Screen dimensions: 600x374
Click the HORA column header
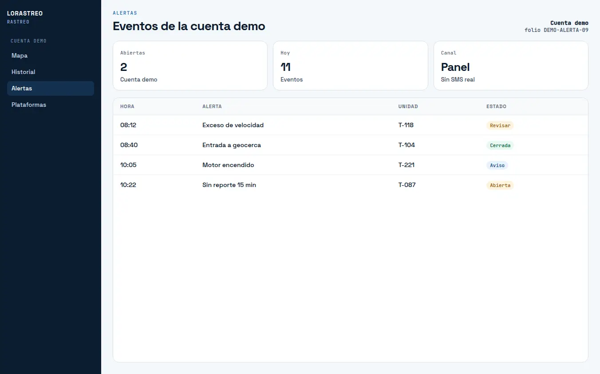pyautogui.click(x=127, y=106)
